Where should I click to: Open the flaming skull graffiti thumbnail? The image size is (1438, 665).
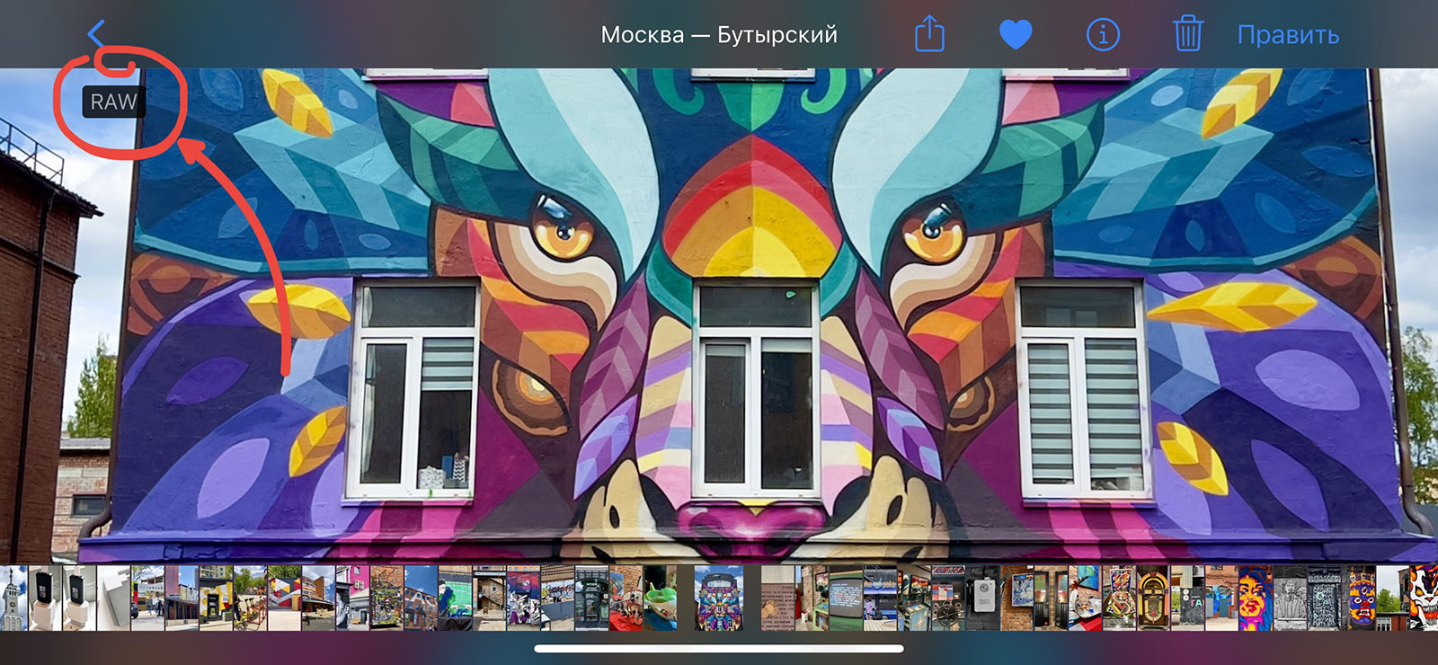(x=1425, y=598)
